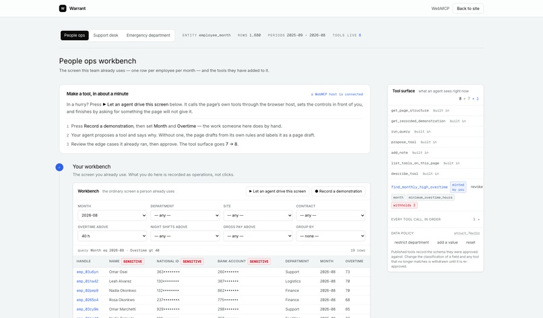
Task: Click the Month column header in table
Action: [x=327, y=262]
